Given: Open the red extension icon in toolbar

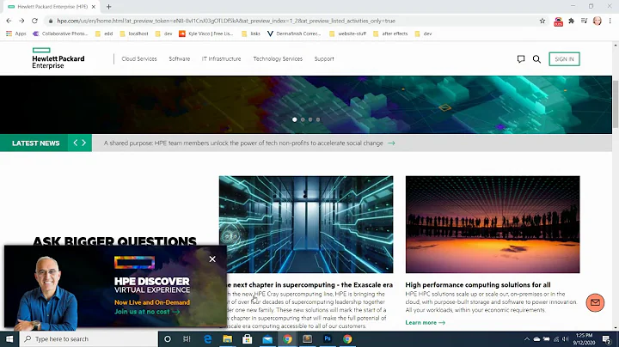Looking at the screenshot, I should (x=558, y=21).
